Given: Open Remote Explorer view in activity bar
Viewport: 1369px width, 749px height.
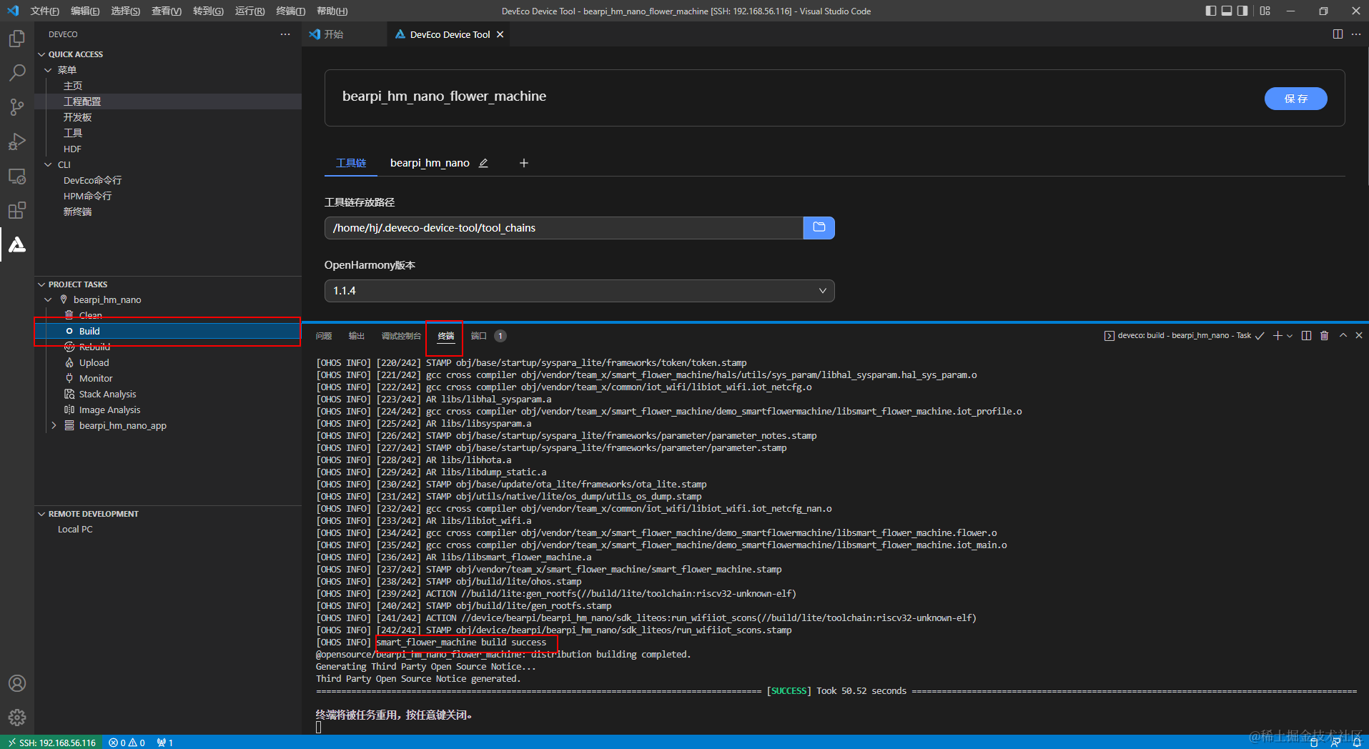Looking at the screenshot, I should [x=17, y=176].
